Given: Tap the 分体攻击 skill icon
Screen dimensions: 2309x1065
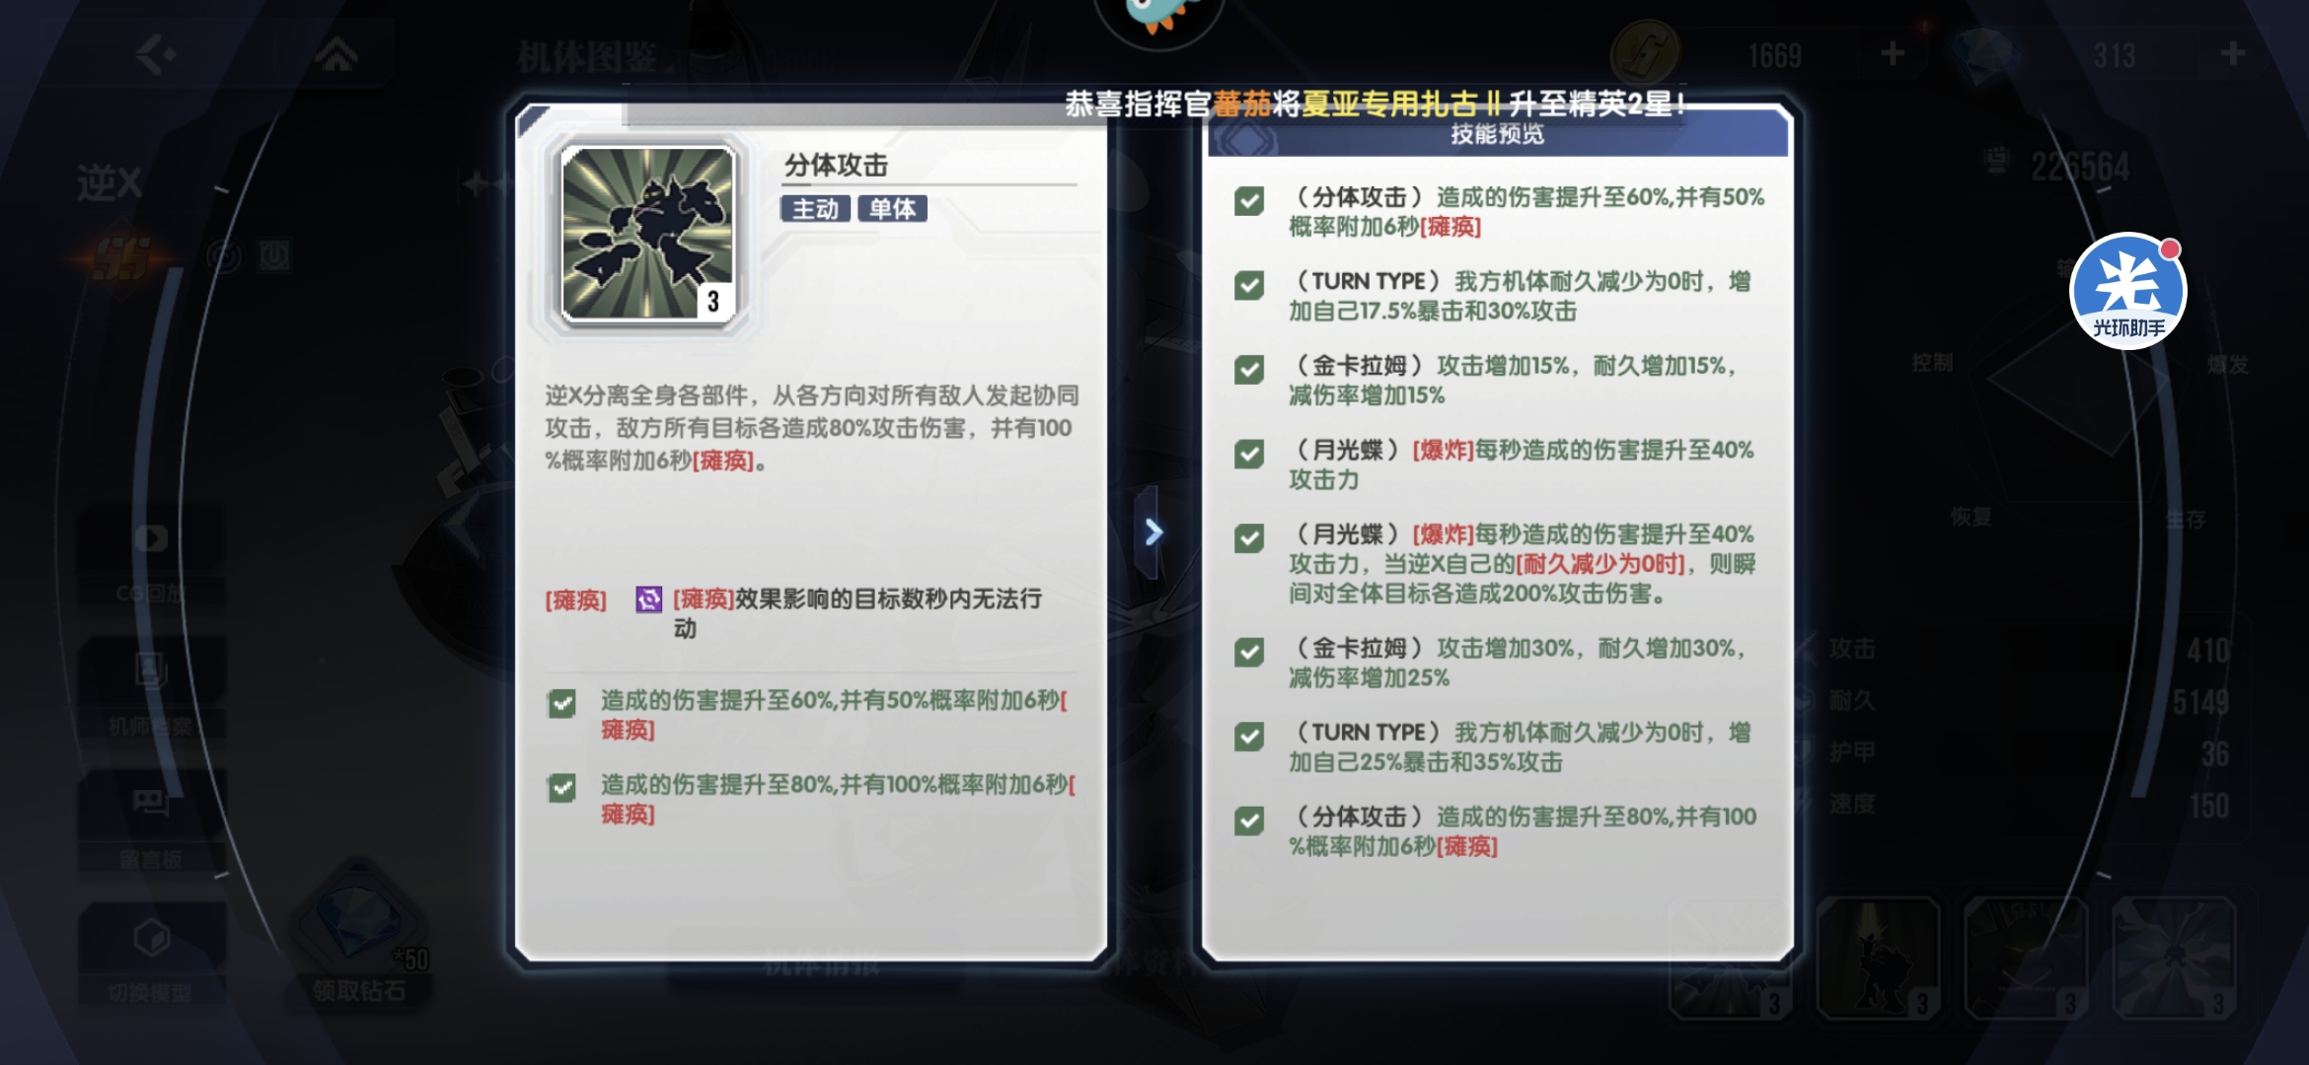Looking at the screenshot, I should click(648, 235).
